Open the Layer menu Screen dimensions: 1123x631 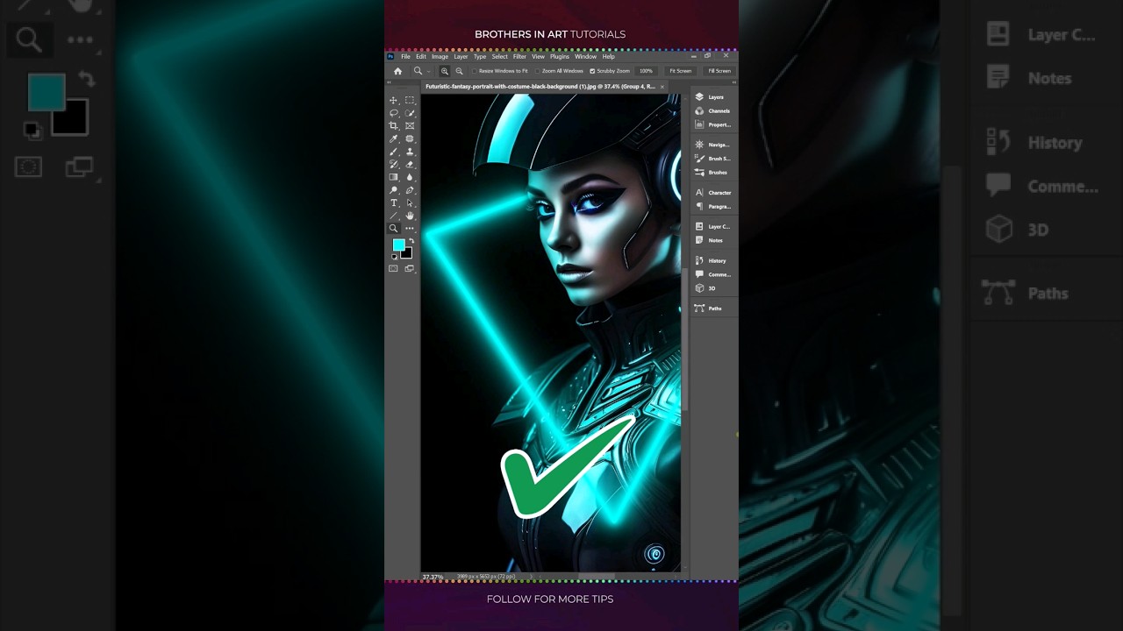pyautogui.click(x=461, y=56)
